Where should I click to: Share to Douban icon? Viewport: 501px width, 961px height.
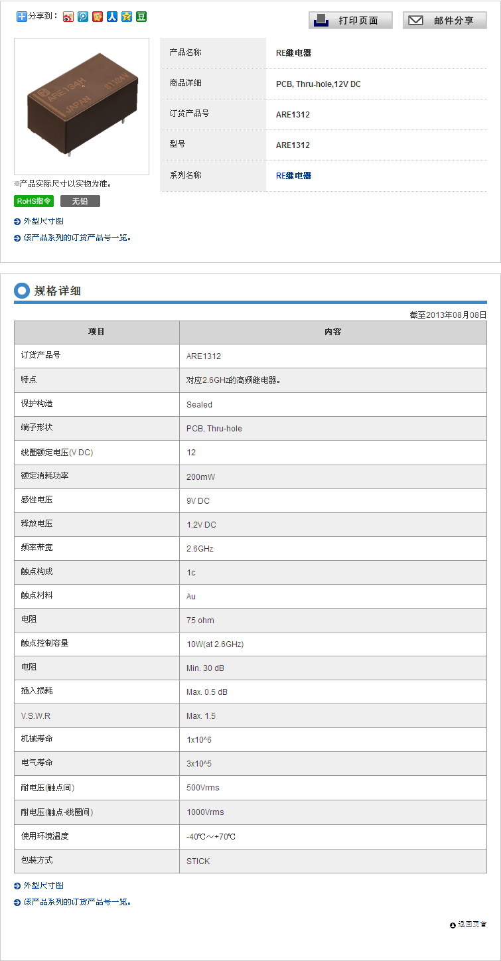pyautogui.click(x=141, y=17)
